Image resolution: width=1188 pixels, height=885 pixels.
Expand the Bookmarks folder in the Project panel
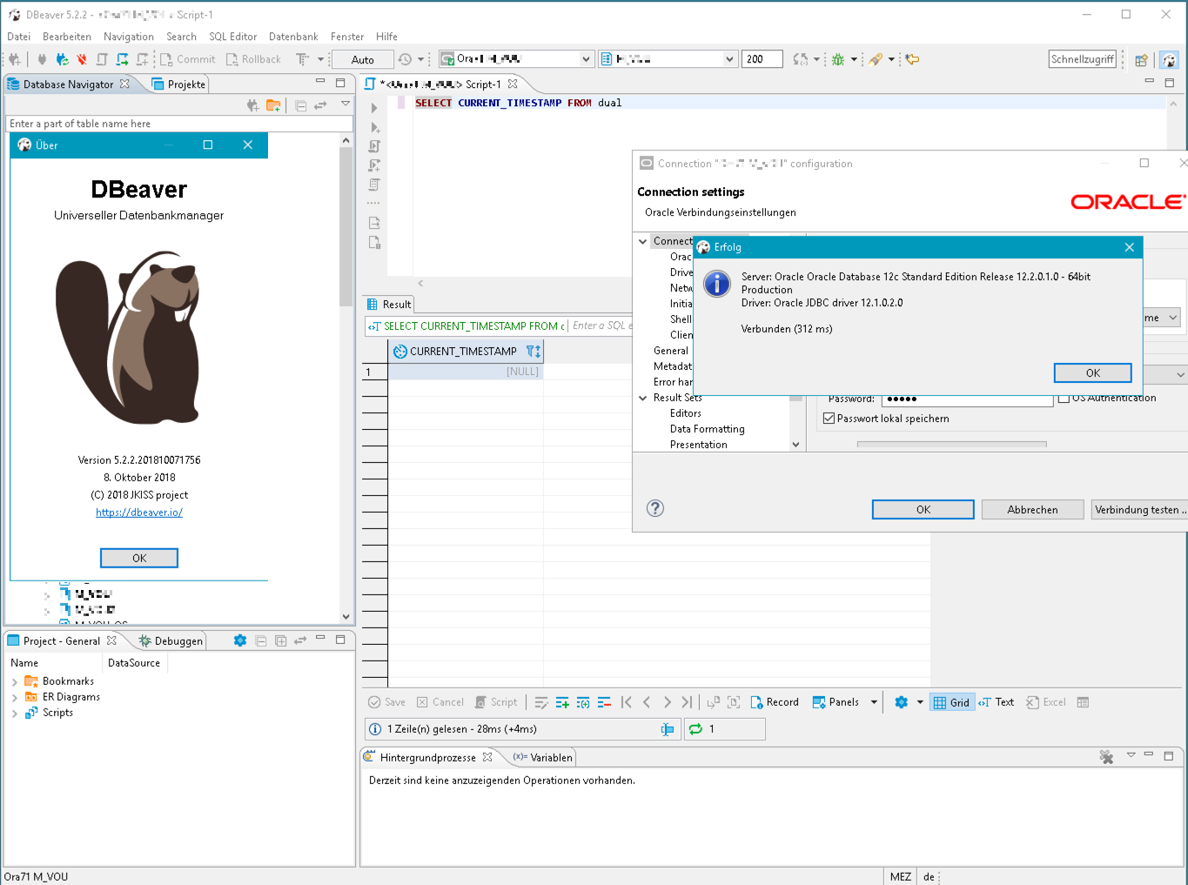click(14, 681)
